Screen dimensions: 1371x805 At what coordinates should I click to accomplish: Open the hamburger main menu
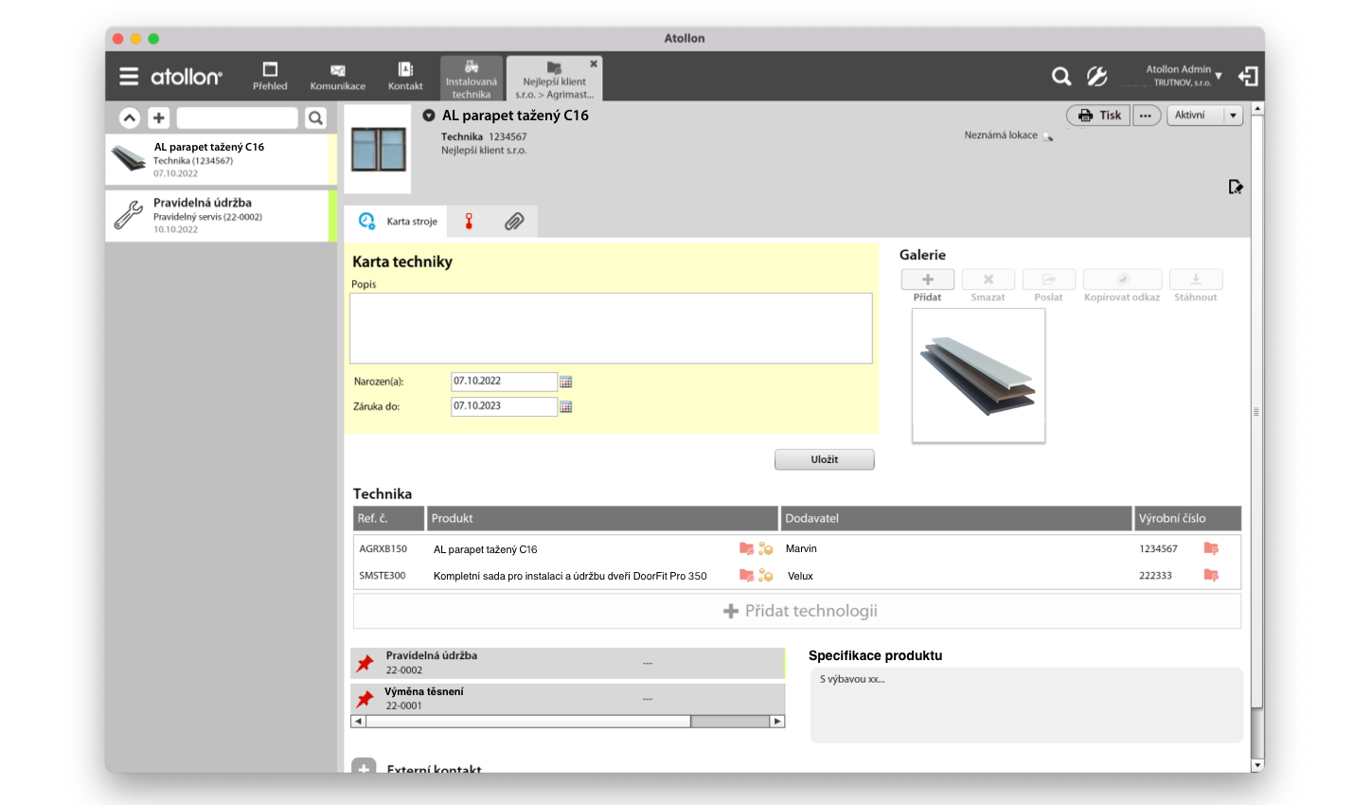click(129, 77)
